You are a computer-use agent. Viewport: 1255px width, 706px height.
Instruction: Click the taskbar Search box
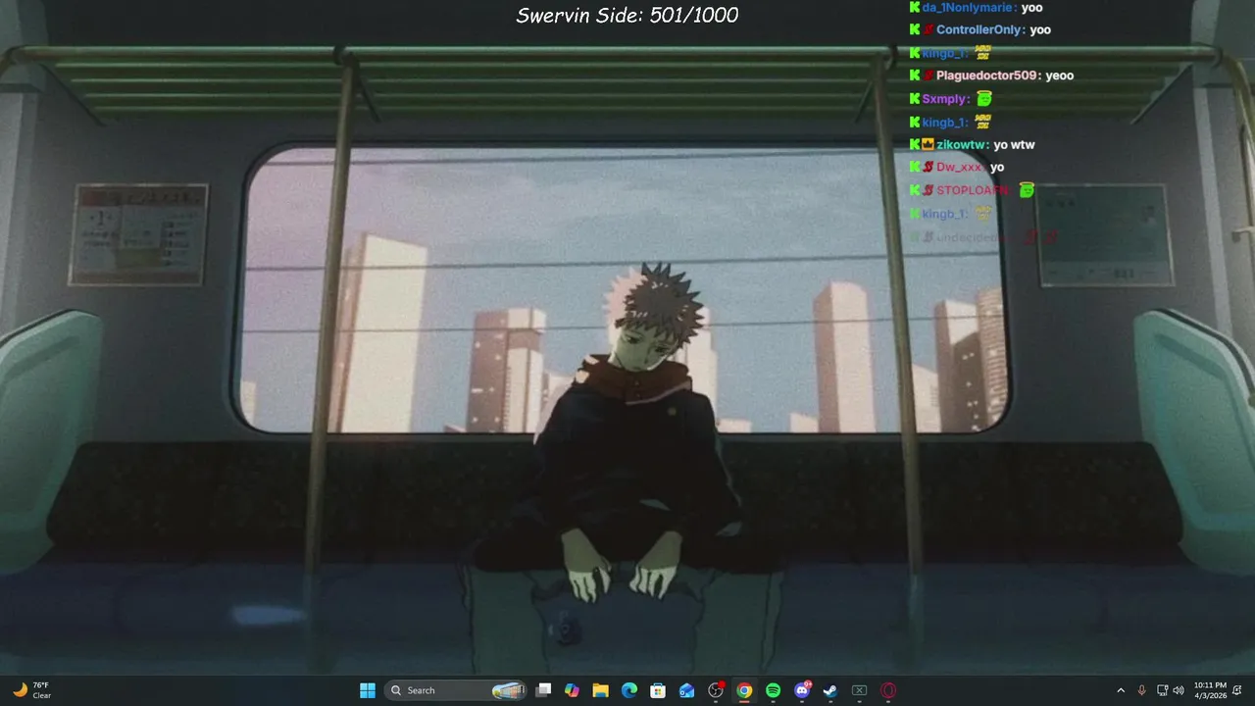pyautogui.click(x=457, y=690)
